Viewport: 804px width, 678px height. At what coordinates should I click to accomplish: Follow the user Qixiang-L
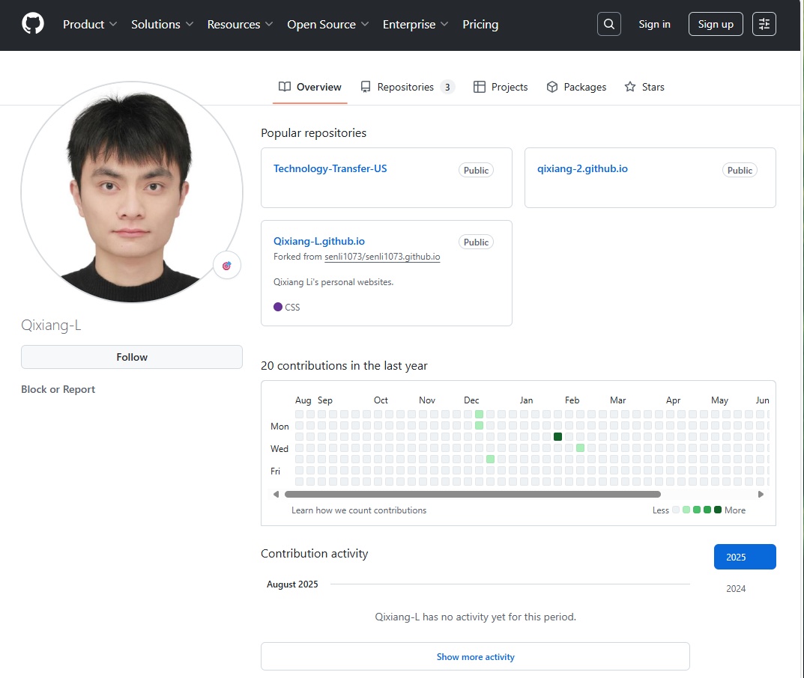[132, 357]
